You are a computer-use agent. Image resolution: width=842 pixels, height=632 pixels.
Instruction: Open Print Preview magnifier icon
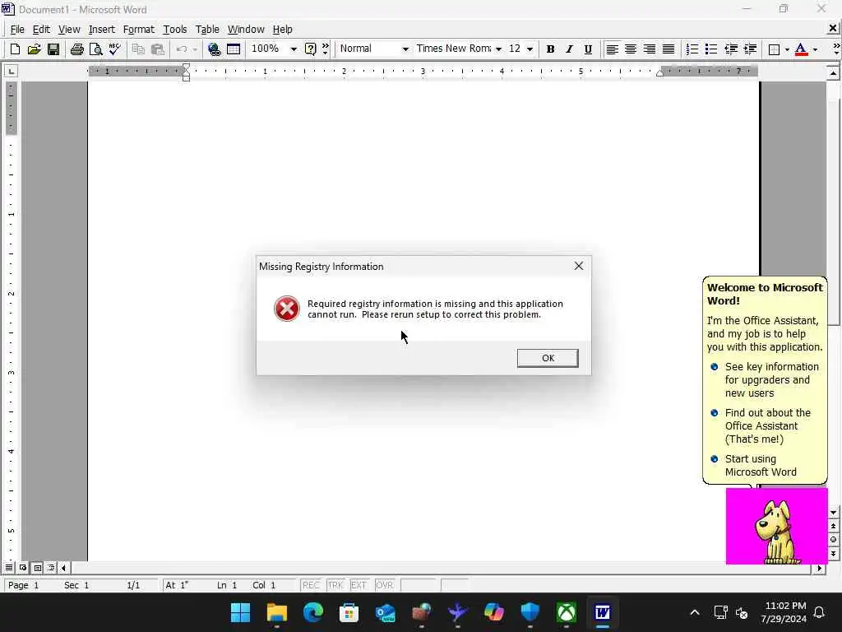[x=95, y=49]
